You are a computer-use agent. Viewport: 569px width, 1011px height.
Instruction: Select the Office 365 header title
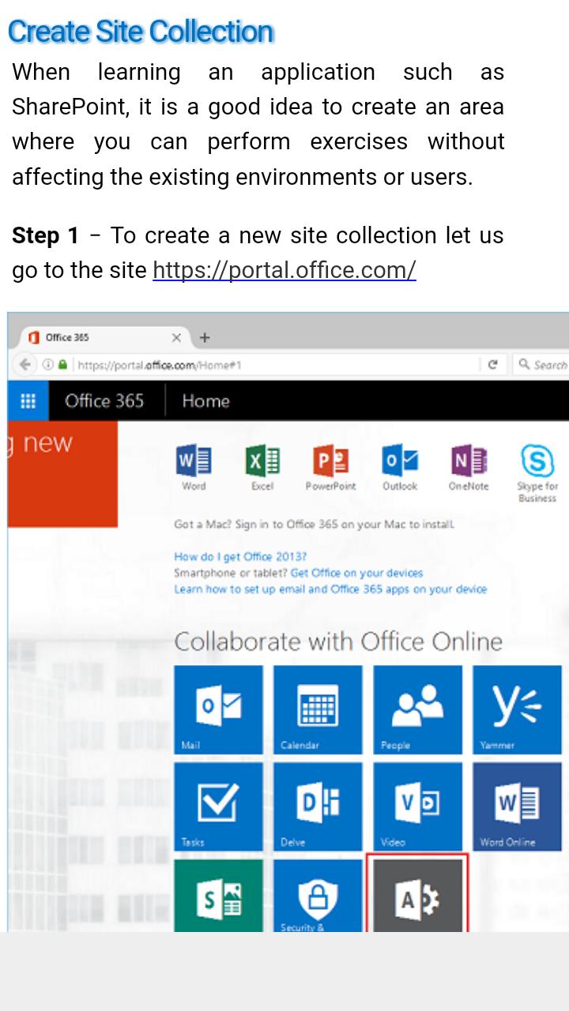coord(104,400)
